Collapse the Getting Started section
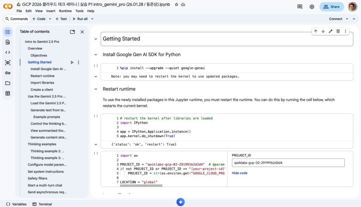The image size is (361, 207). point(96,39)
